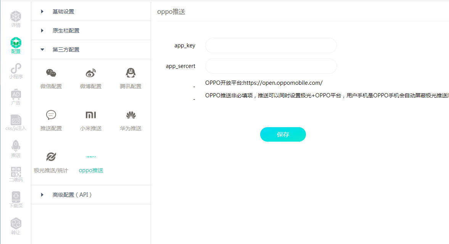This screenshot has height=244, width=449.
Task: Click the OPPO开放平台 URL text
Action: 264,83
